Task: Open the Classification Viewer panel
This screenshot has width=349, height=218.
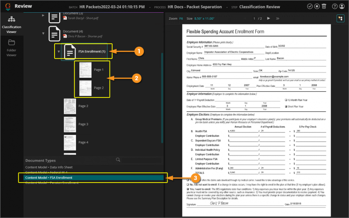Action: (x=11, y=23)
